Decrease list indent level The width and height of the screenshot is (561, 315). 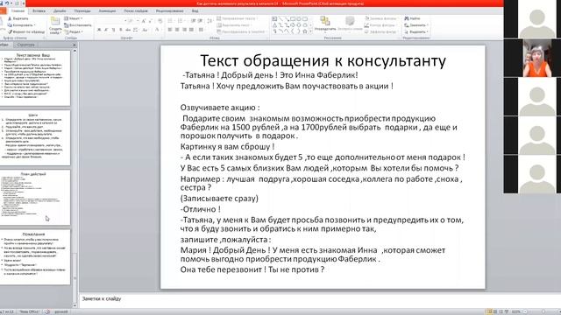pyautogui.click(x=193, y=21)
